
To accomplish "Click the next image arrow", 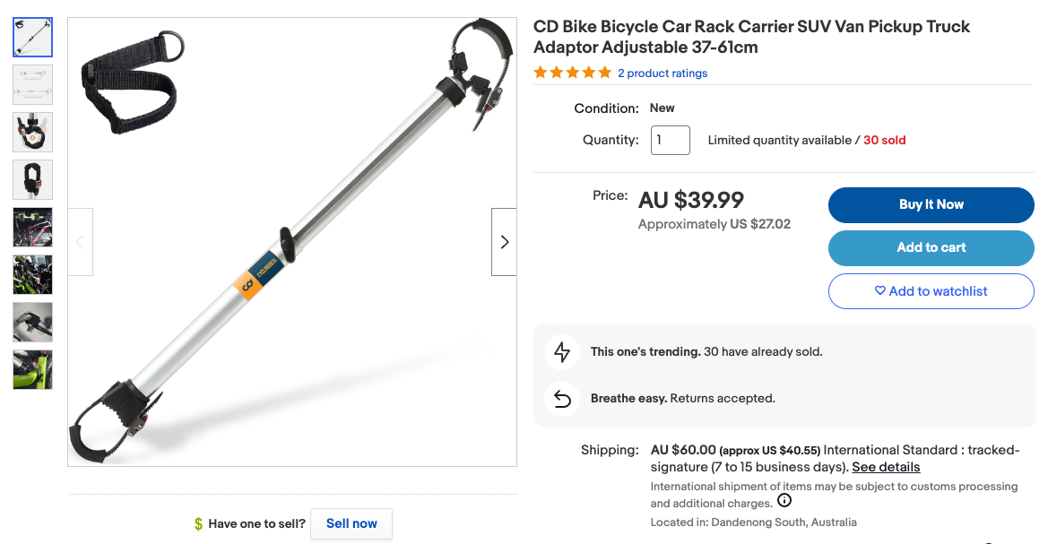I will pyautogui.click(x=504, y=242).
